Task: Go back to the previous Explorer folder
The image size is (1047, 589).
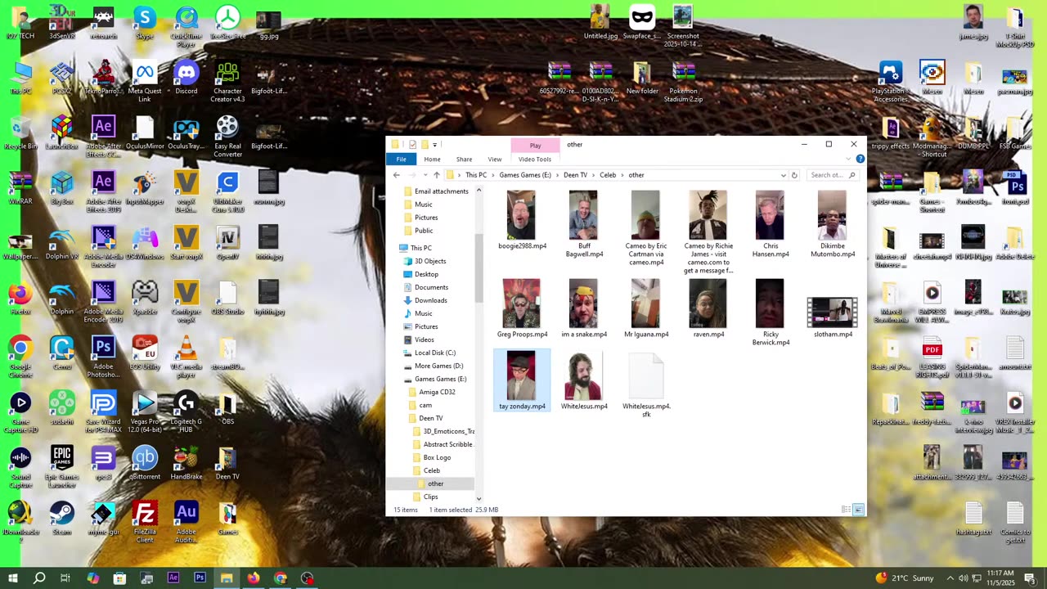Action: tap(397, 175)
